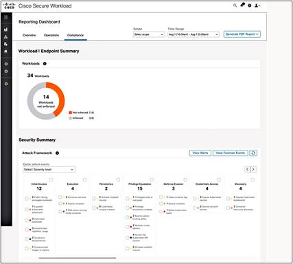Open the Scope select dropdown
293x264 pixels.
pos(149,34)
